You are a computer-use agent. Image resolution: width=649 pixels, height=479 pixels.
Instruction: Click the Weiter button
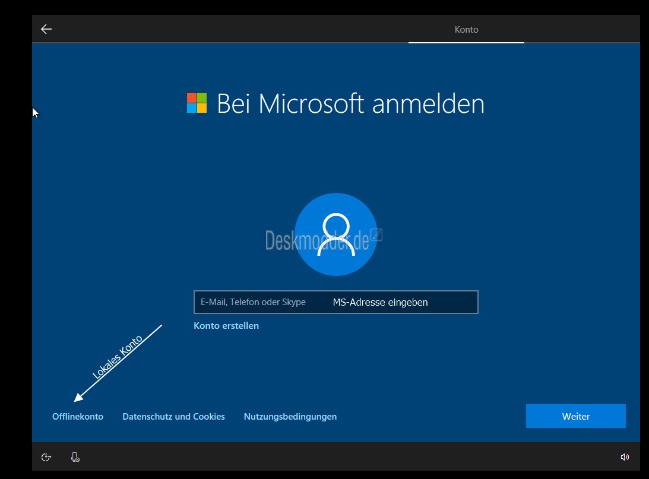[x=576, y=416]
